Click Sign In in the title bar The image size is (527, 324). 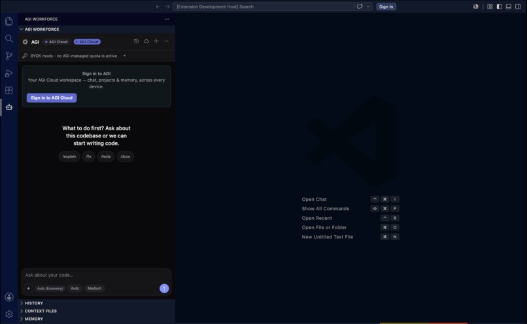[386, 7]
